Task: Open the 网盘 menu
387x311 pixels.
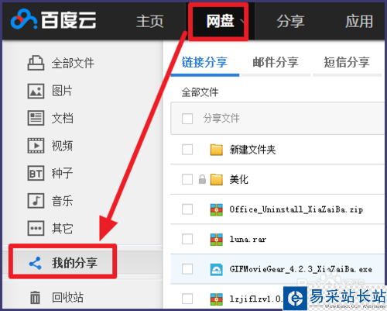Action: [x=220, y=21]
